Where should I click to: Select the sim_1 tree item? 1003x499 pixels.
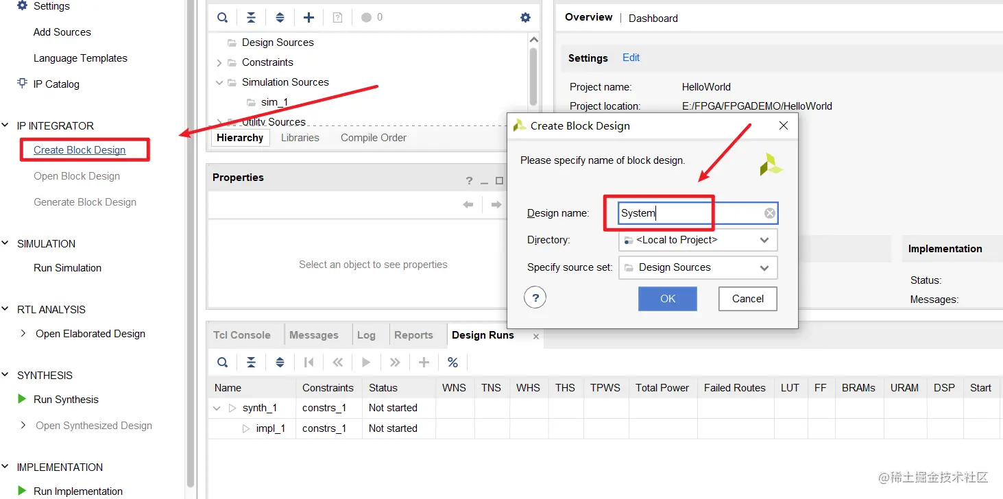click(274, 102)
